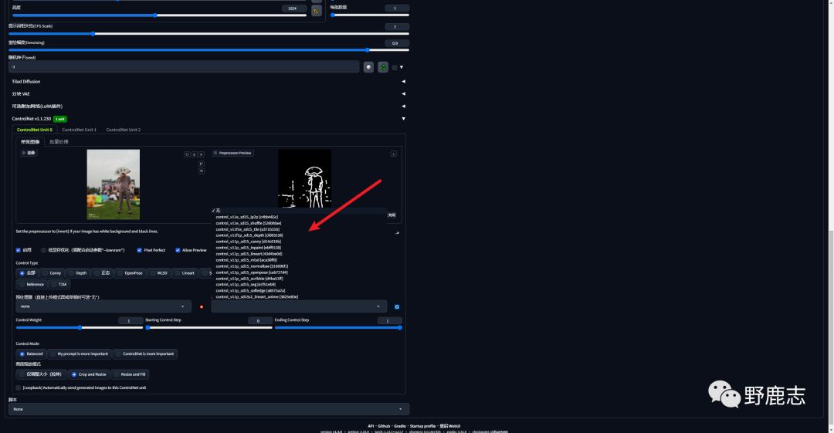The image size is (834, 433).
Task: Toggle the extra seed checkbox
Action: pos(395,68)
